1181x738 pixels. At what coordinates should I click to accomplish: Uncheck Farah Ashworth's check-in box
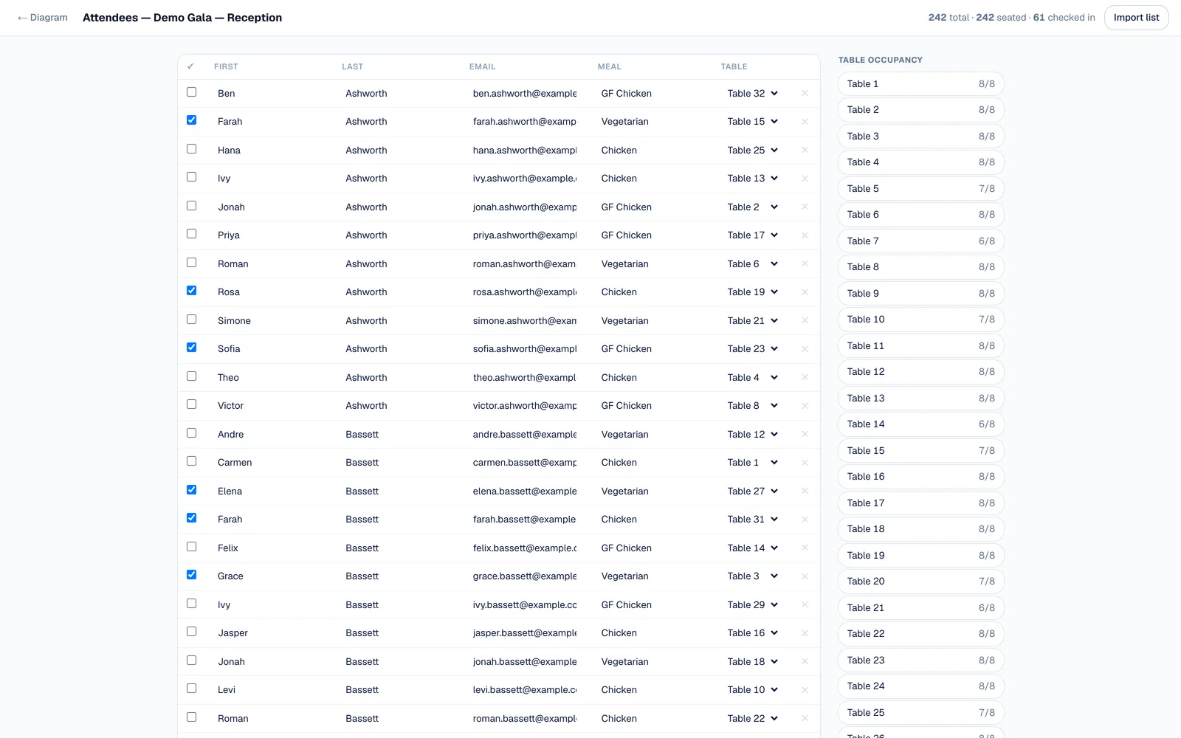click(x=192, y=120)
